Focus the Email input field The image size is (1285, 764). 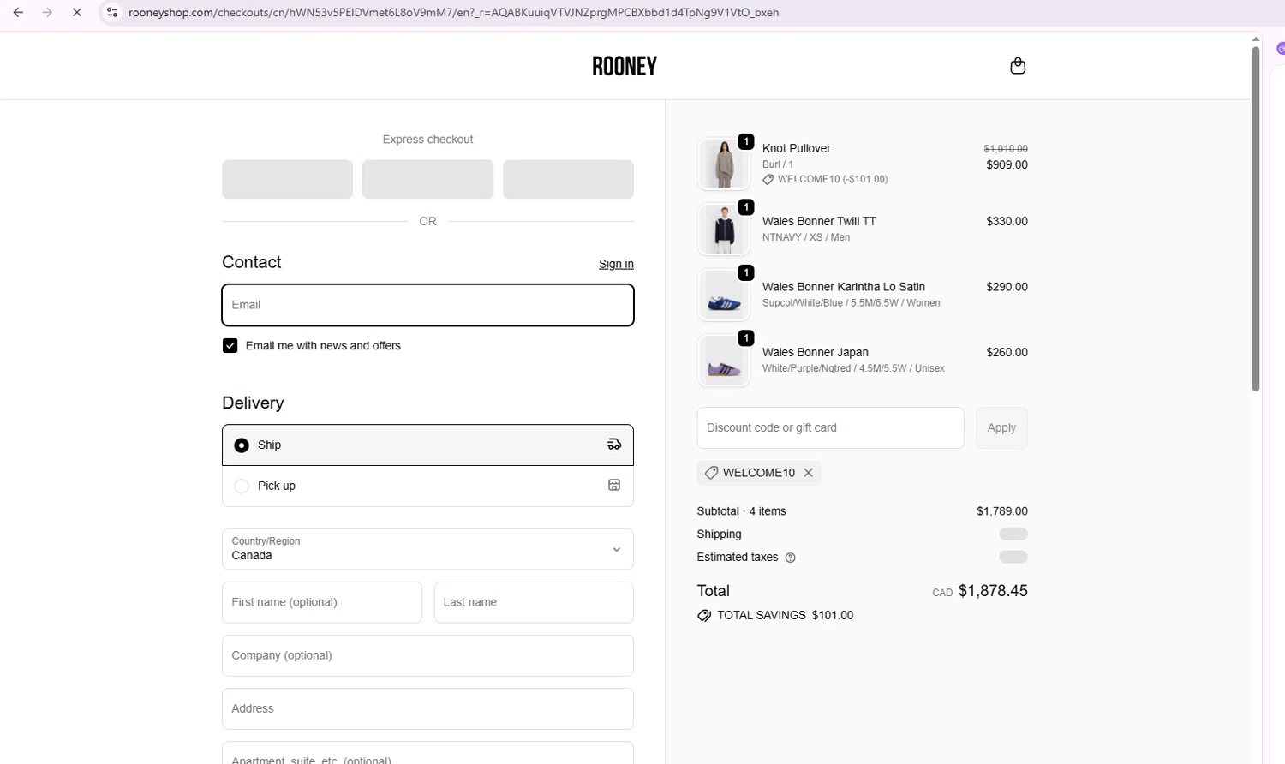[427, 305]
